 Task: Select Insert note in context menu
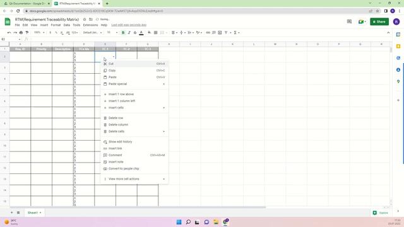(x=134, y=162)
